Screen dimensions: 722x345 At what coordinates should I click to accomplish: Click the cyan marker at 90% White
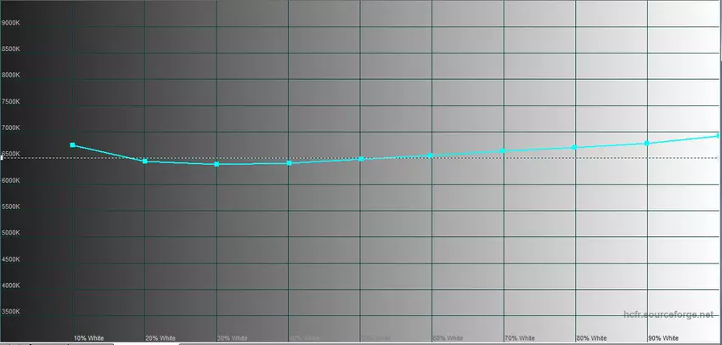[647, 143]
